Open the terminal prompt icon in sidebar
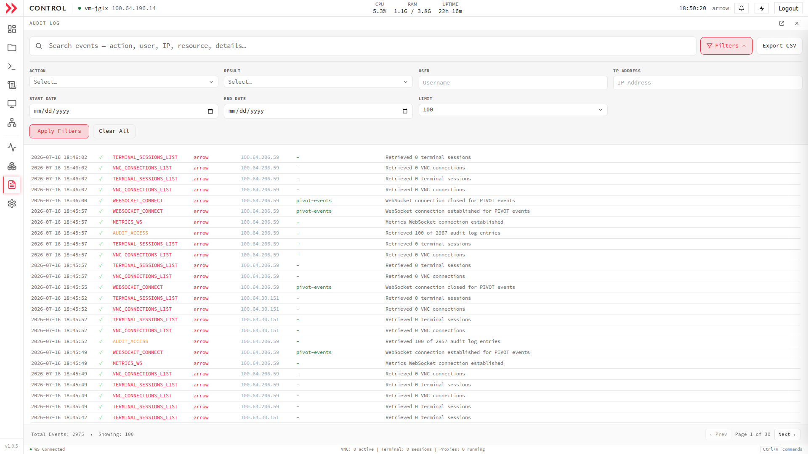Image resolution: width=808 pixels, height=454 pixels. click(12, 66)
